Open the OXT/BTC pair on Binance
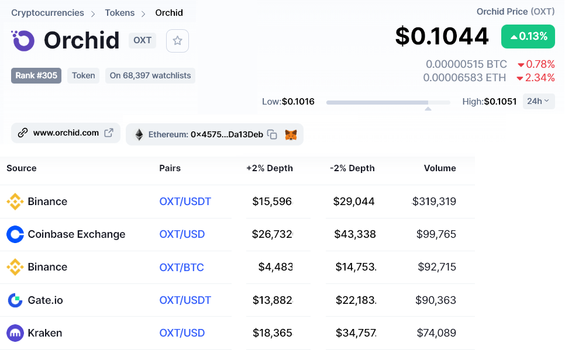 pyautogui.click(x=181, y=267)
